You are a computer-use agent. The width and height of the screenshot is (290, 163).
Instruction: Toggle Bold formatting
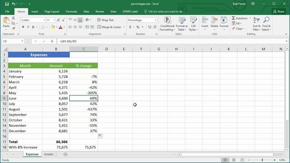click(x=23, y=27)
